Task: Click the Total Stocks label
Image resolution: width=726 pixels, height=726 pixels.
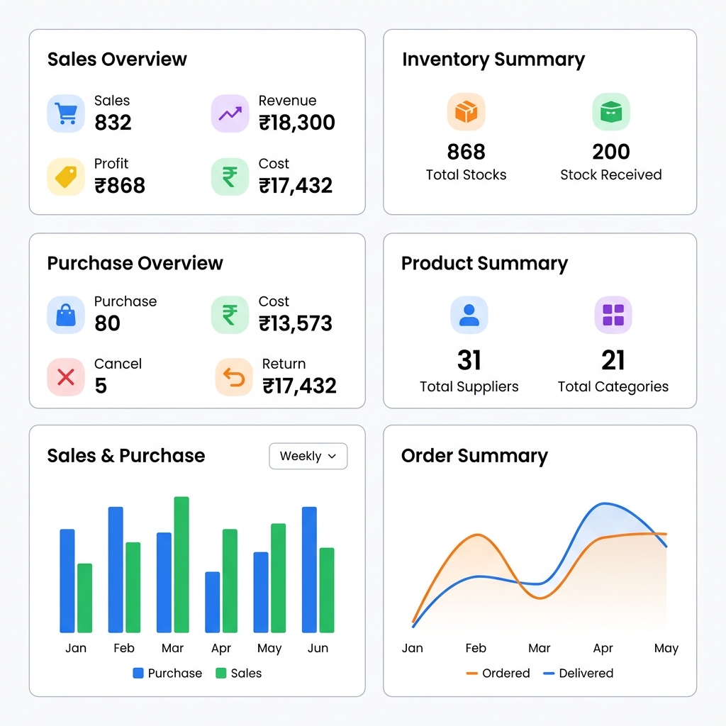Action: pos(467,174)
